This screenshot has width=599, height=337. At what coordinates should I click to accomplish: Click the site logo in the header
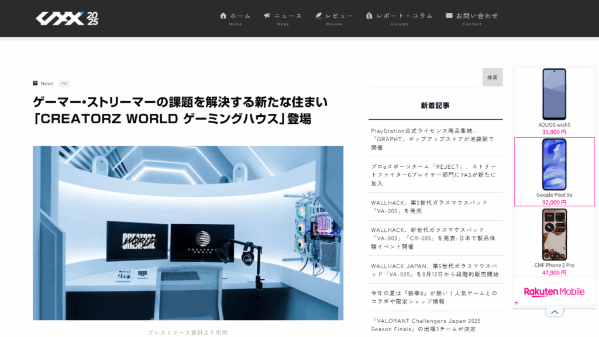[x=67, y=18]
